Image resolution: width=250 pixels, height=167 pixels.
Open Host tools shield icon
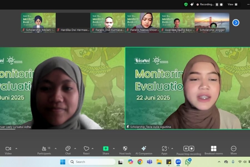[x=125, y=149]
